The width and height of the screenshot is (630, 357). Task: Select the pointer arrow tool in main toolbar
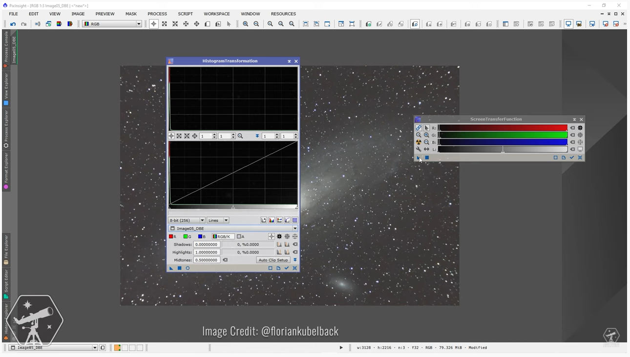[x=229, y=24]
